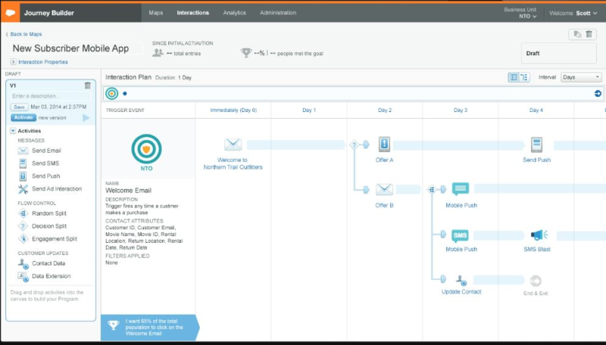606x345 pixels.
Task: Select the Engagement Split icon
Action: [x=23, y=239]
